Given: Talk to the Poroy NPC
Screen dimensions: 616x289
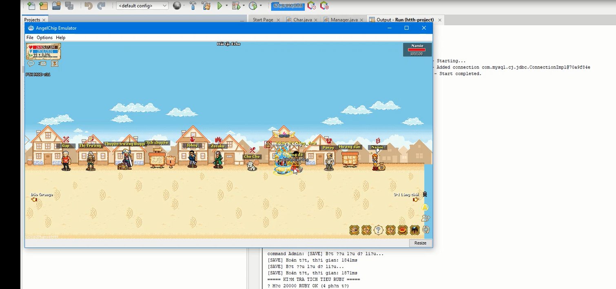Looking at the screenshot, I should click(x=329, y=161).
